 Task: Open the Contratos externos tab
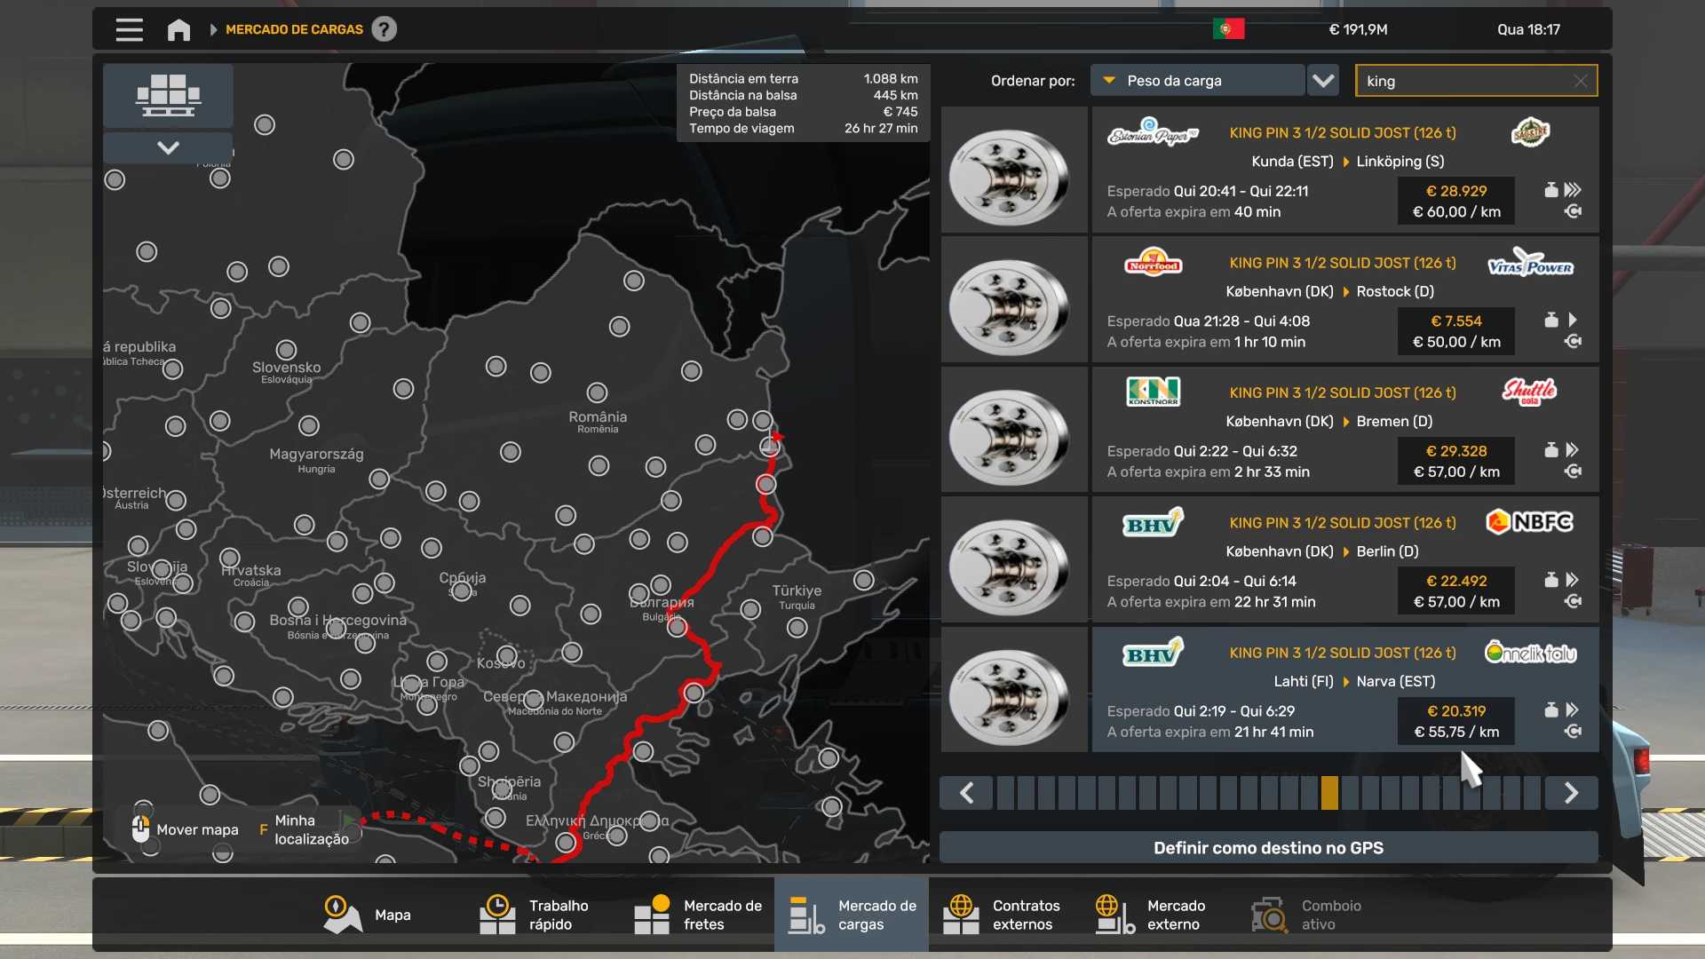click(1003, 915)
